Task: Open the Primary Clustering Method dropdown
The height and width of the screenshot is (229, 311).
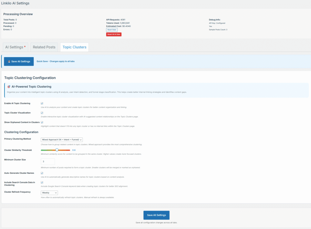Action: (x=62, y=140)
